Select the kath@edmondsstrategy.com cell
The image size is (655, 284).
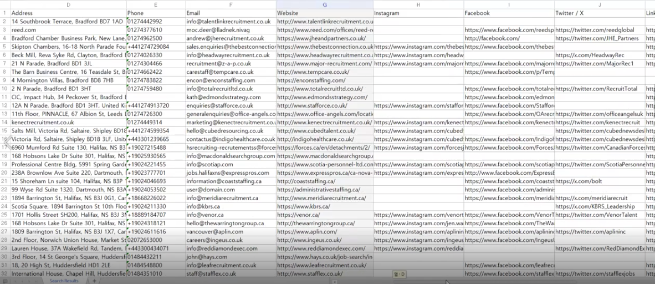[231, 97]
